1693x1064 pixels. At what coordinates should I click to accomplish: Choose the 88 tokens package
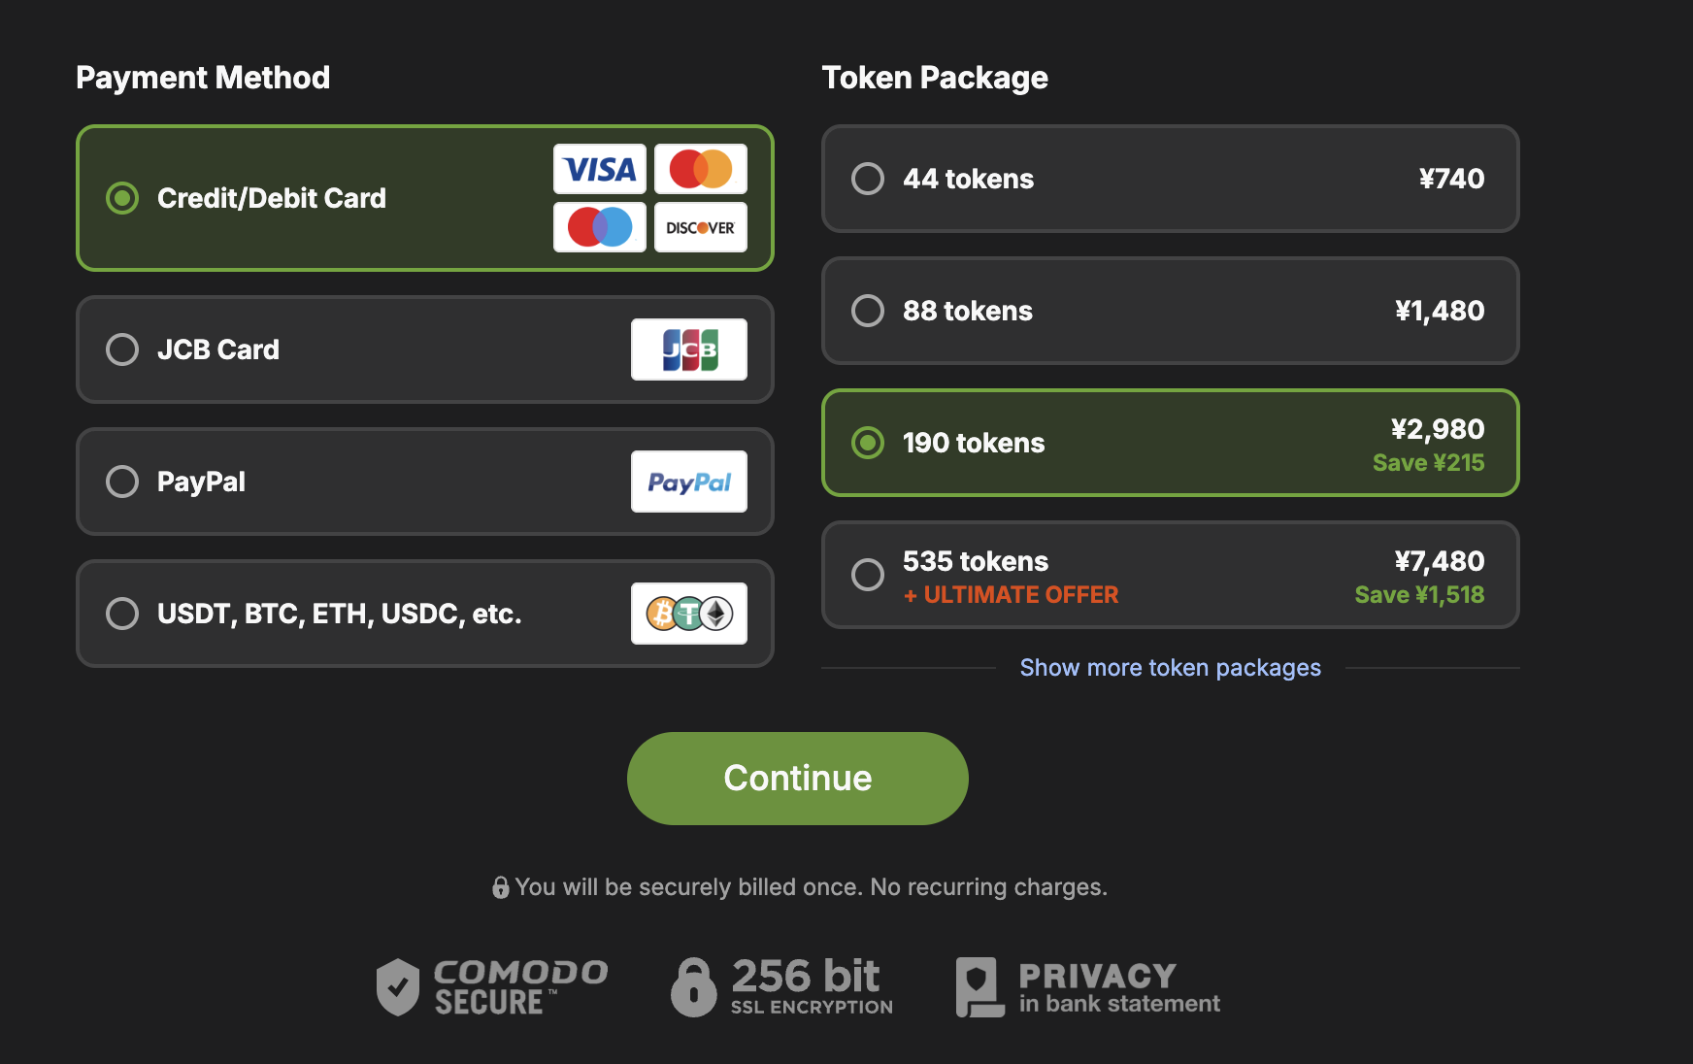click(868, 311)
